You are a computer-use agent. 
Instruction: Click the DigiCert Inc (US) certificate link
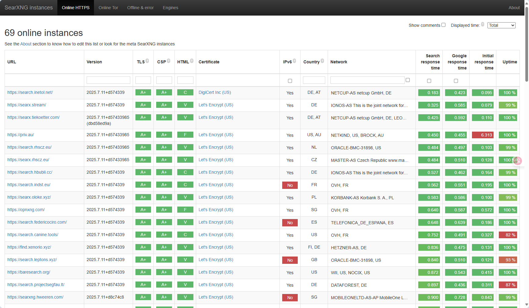[x=214, y=92]
